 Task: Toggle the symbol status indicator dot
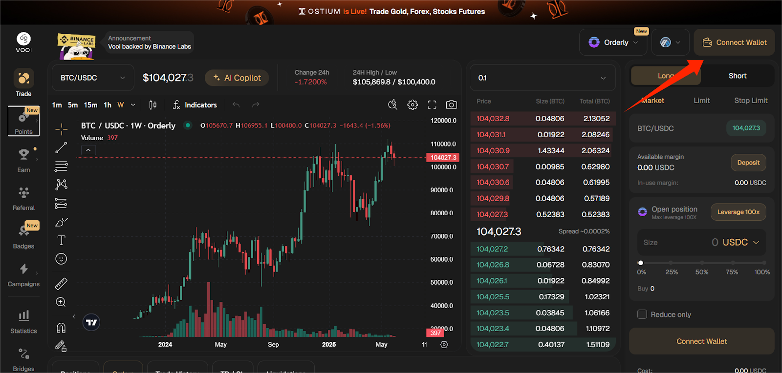pyautogui.click(x=187, y=125)
